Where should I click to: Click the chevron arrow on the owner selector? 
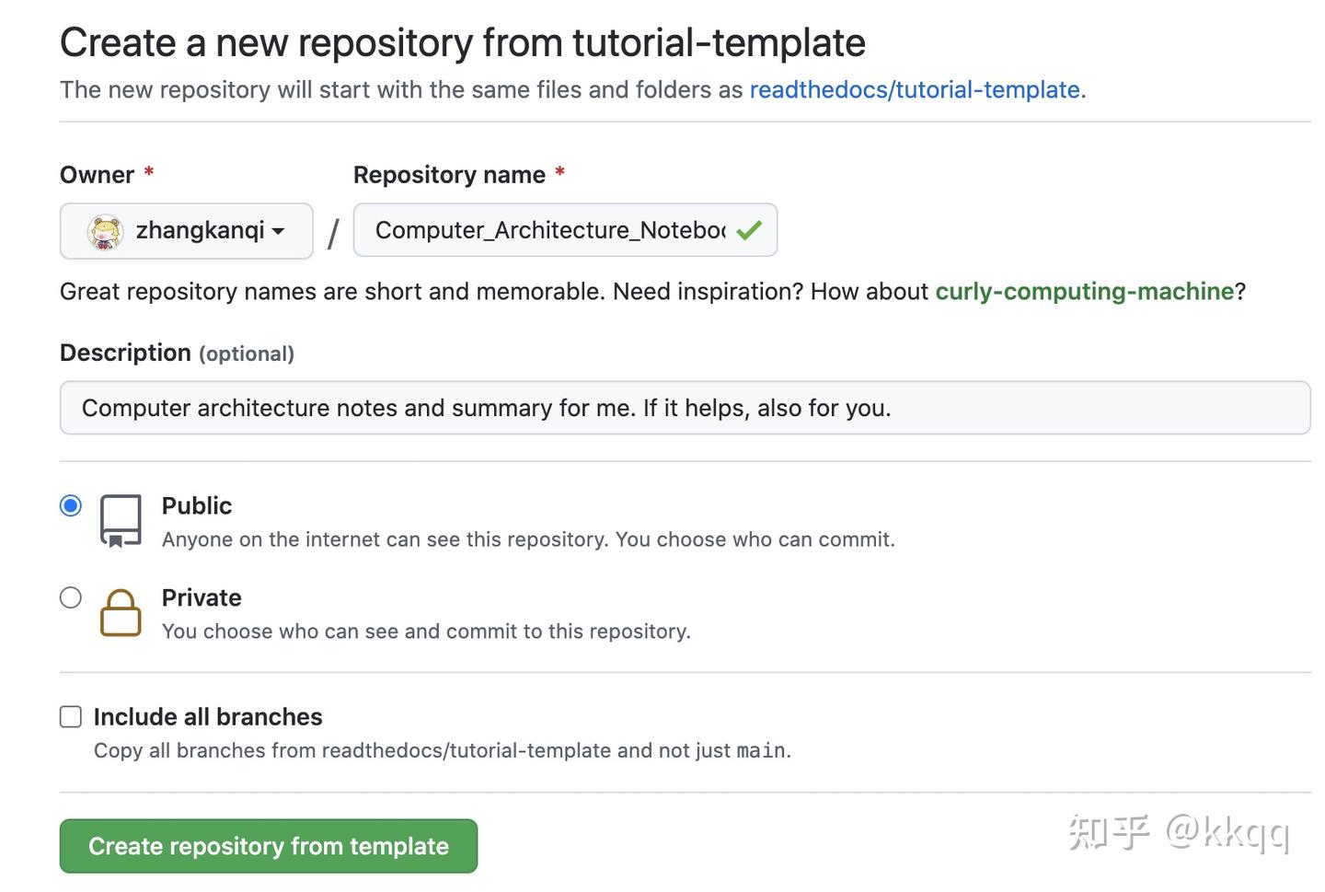279,231
